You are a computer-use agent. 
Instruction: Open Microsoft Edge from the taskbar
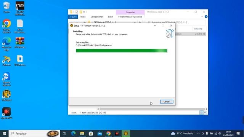click(x=73, y=134)
